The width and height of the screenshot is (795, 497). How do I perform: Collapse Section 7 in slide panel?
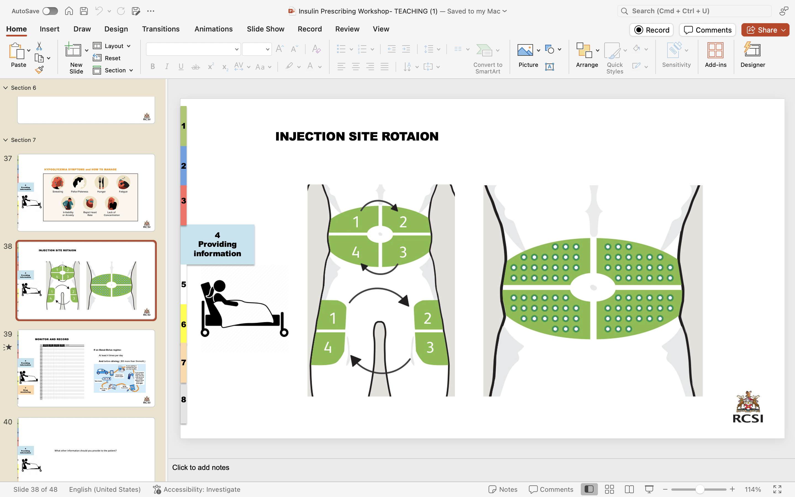pos(6,140)
